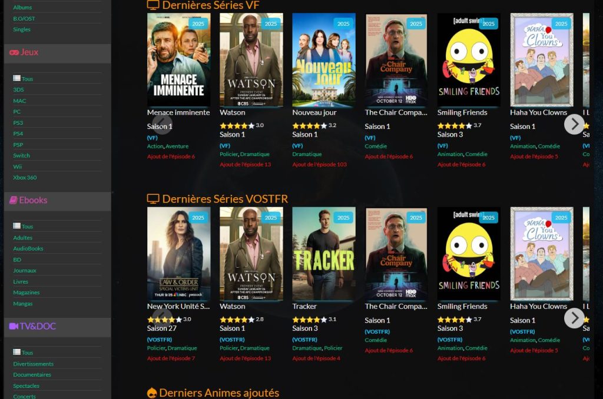Screen dimensions: 603x399
Task: Open the Mangas ebooks category
Action: [23, 303]
